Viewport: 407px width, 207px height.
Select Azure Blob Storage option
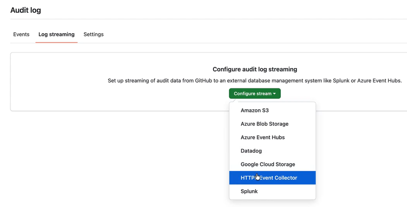(x=264, y=124)
